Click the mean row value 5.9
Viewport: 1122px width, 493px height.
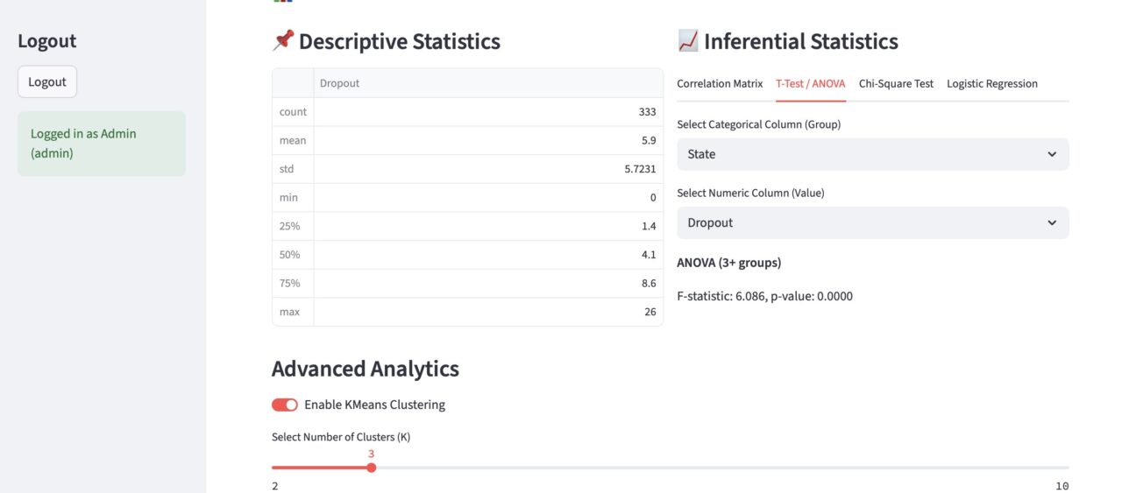coord(488,140)
